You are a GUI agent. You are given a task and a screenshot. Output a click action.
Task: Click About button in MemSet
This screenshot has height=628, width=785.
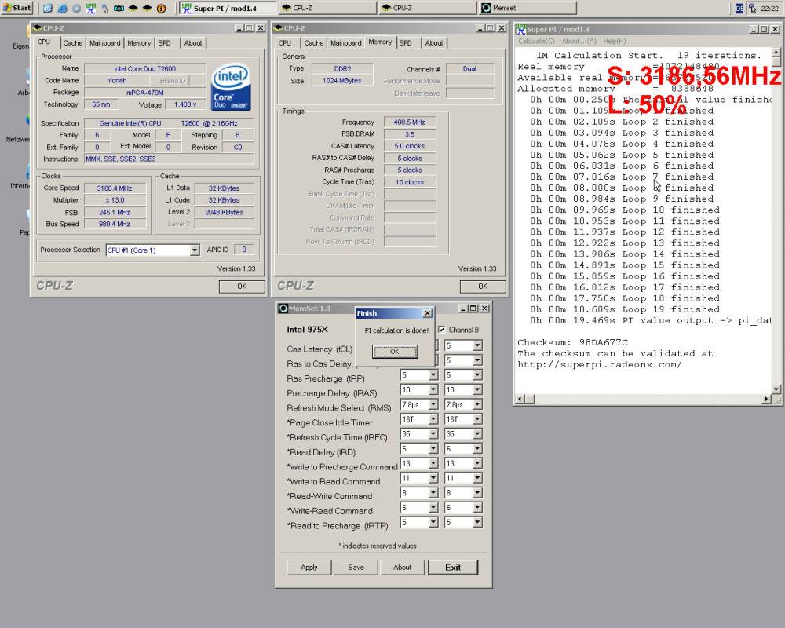(402, 568)
